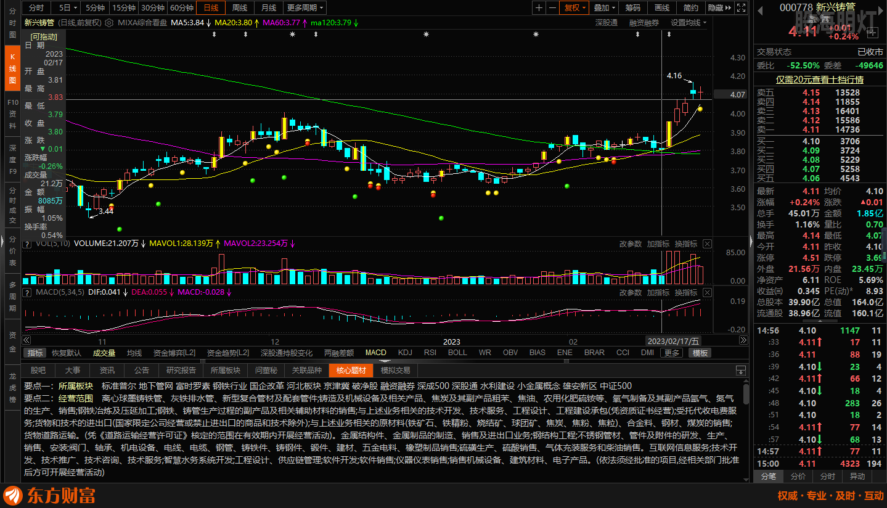Open 资金 in left sidebar
The image size is (887, 508).
pyautogui.click(x=12, y=342)
